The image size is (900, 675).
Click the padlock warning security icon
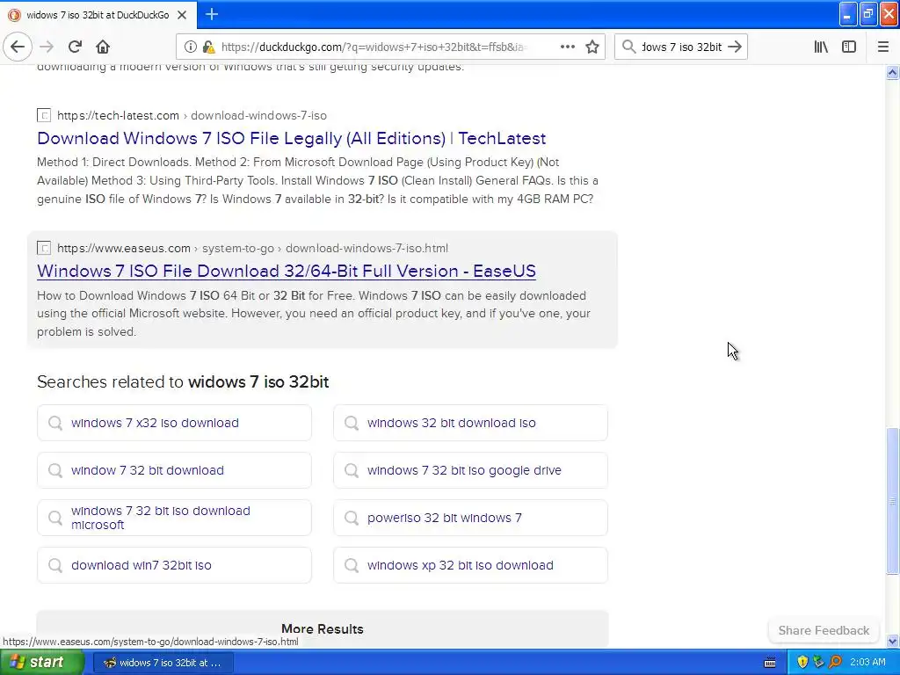click(x=209, y=47)
